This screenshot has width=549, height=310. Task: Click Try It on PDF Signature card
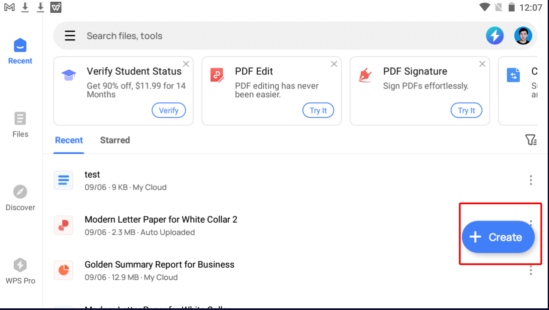click(466, 110)
